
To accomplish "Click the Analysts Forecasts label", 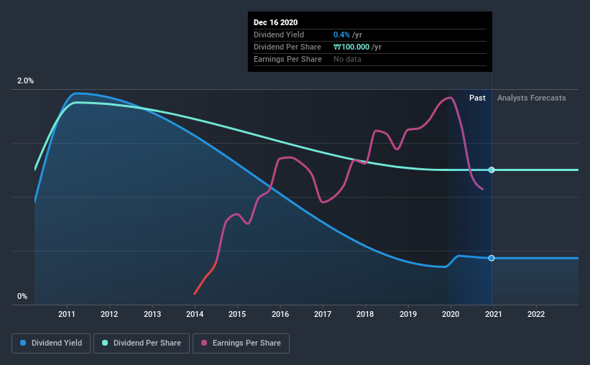I will [531, 98].
